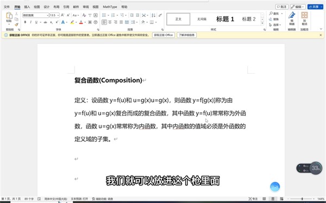Right align the paragraph
The height and width of the screenshot is (203, 326).
click(x=116, y=22)
